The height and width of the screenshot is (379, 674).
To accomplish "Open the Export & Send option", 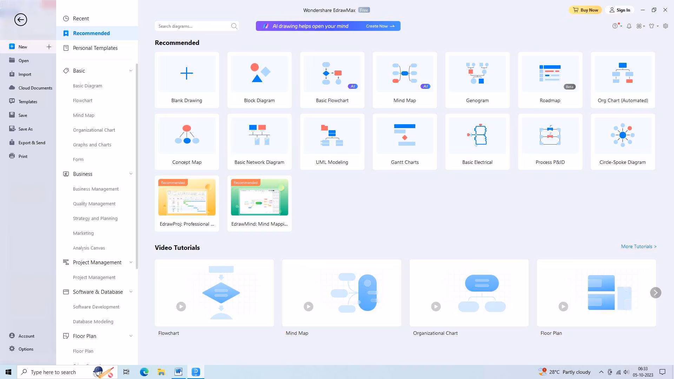I will pyautogui.click(x=32, y=142).
